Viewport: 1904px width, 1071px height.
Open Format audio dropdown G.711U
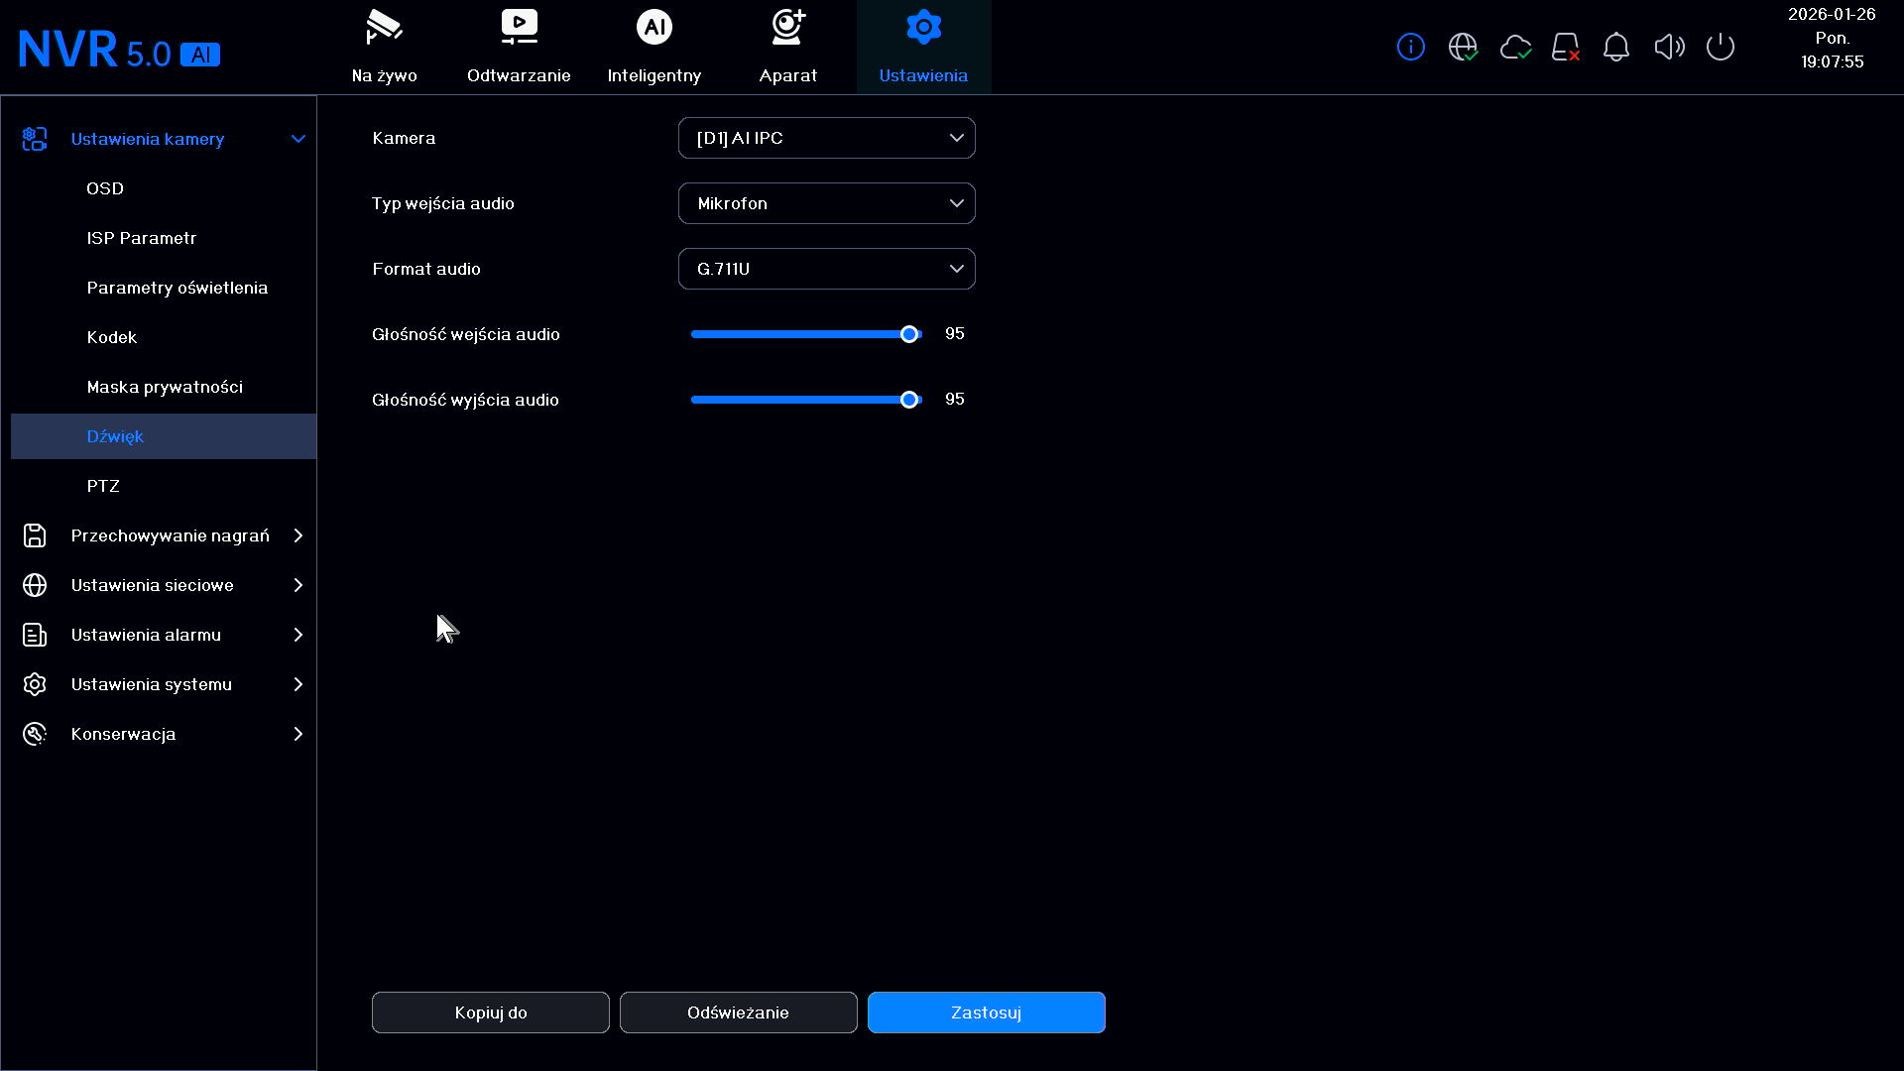click(826, 269)
